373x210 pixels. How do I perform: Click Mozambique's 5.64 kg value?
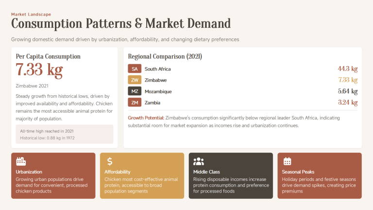(x=347, y=91)
